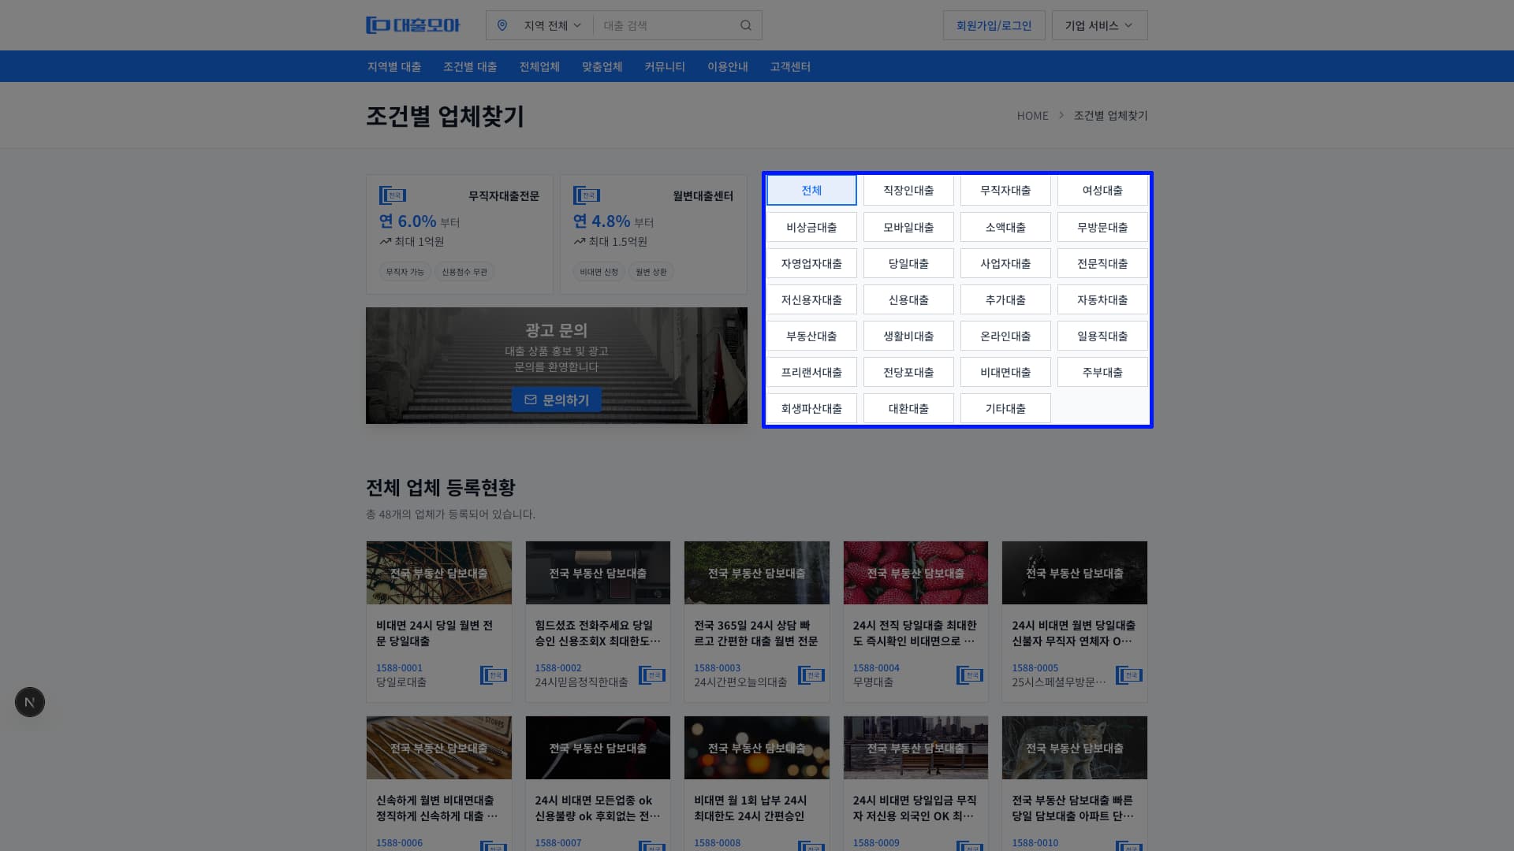Viewport: 1514px width, 851px height.
Task: Click the envelope icon inside 문의하기
Action: tap(530, 399)
